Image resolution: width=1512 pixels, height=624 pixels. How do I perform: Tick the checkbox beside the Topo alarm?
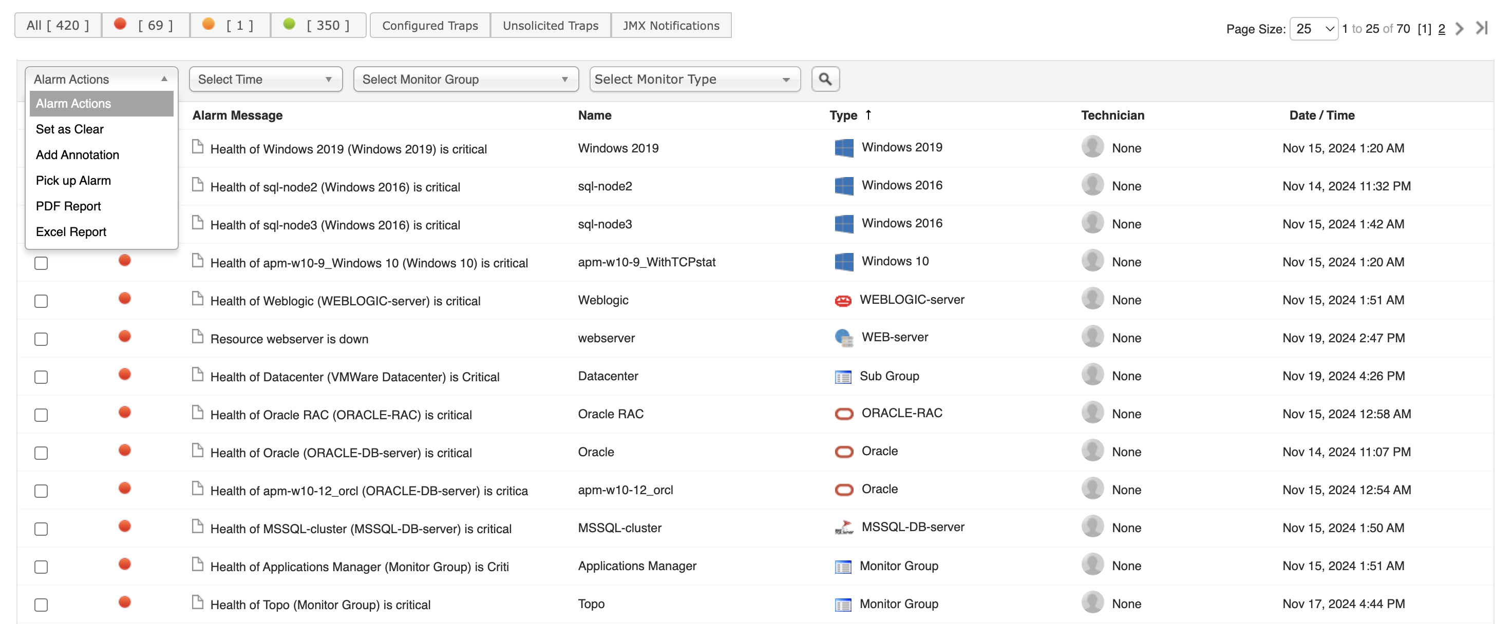click(41, 604)
